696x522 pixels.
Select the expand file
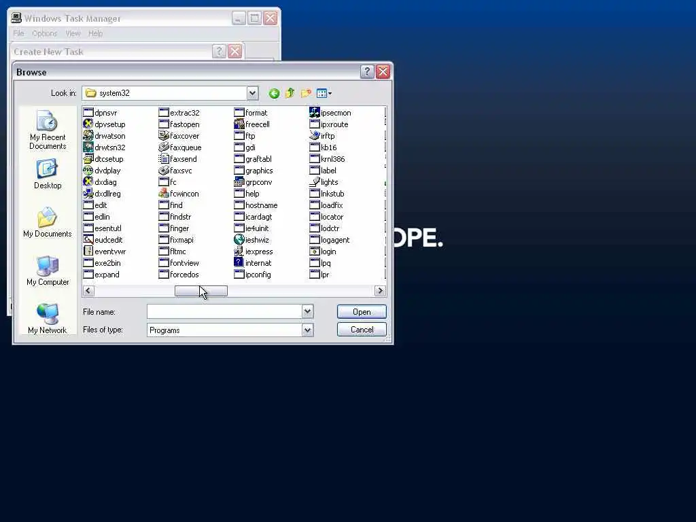[102, 275]
